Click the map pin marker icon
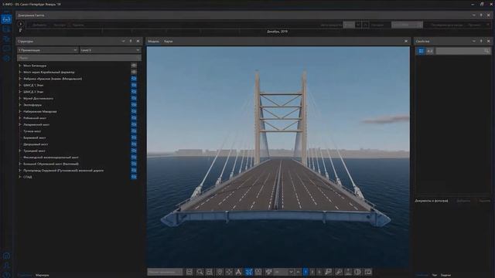Image resolution: width=495 pixels, height=278 pixels. click(220, 272)
